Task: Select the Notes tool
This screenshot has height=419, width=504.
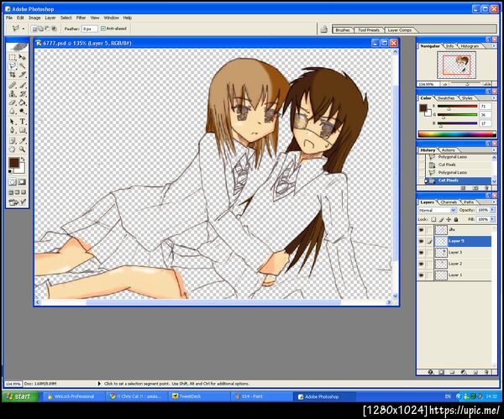Action: (x=13, y=141)
